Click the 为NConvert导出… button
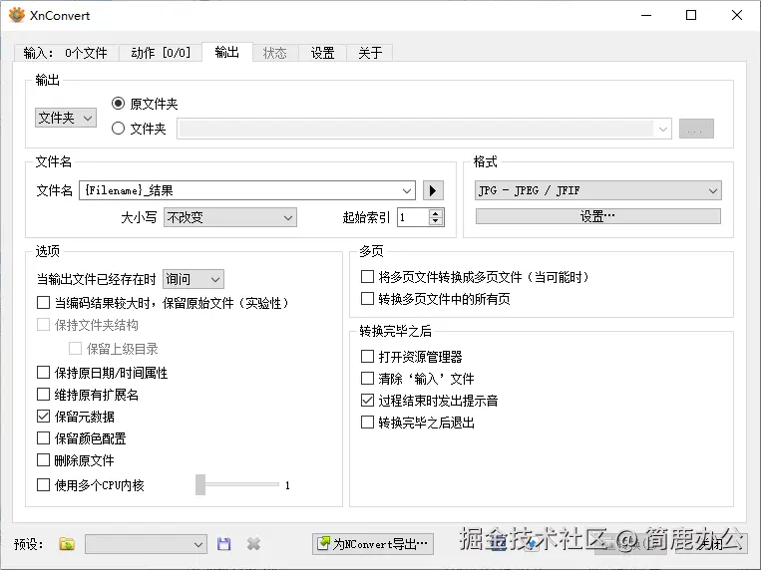761x570 pixels. coord(373,544)
